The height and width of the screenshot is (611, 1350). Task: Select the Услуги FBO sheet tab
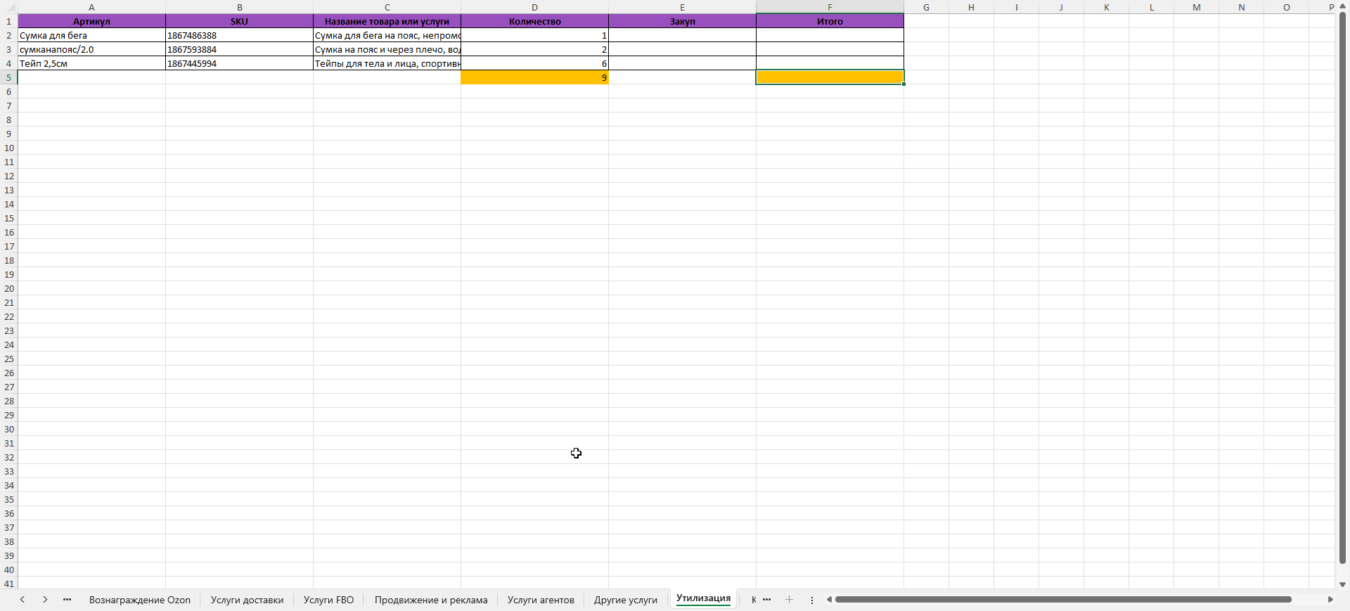328,600
